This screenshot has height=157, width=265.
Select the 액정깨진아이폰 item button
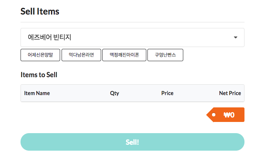[x=124, y=55]
